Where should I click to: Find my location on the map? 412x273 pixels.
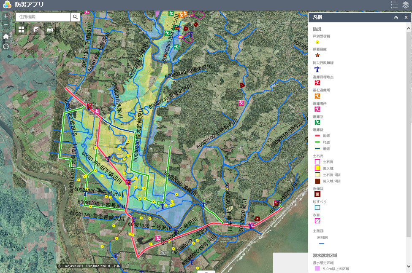coord(6,46)
